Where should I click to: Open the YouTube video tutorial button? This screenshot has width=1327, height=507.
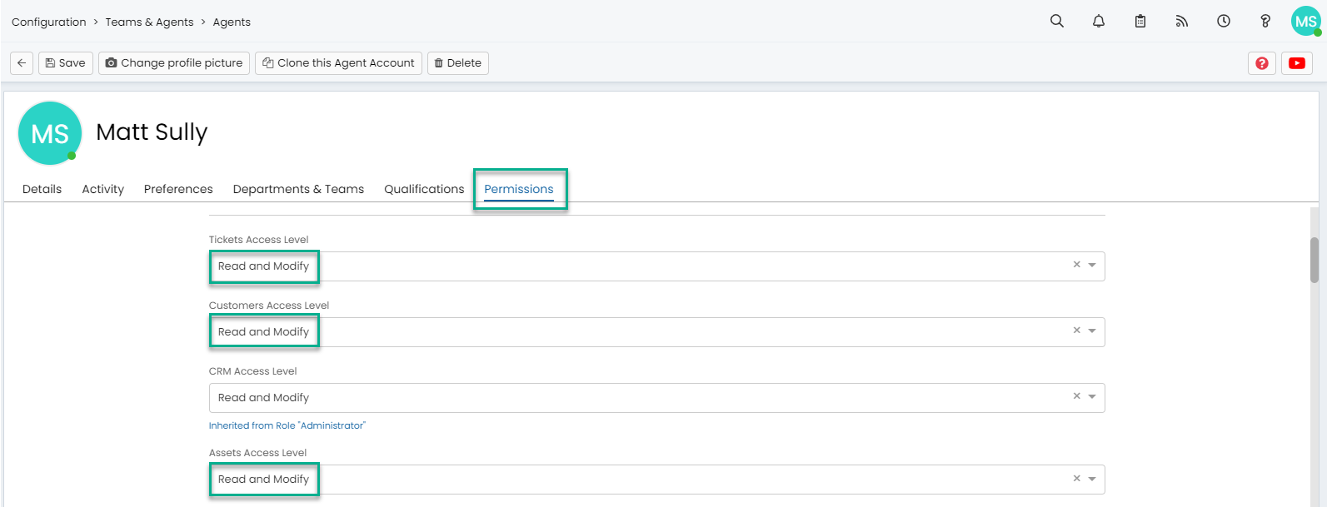coord(1297,63)
